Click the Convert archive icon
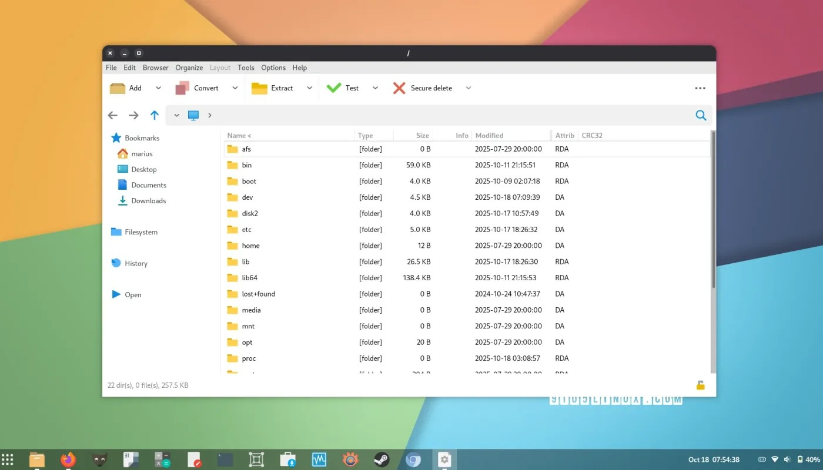 (182, 88)
